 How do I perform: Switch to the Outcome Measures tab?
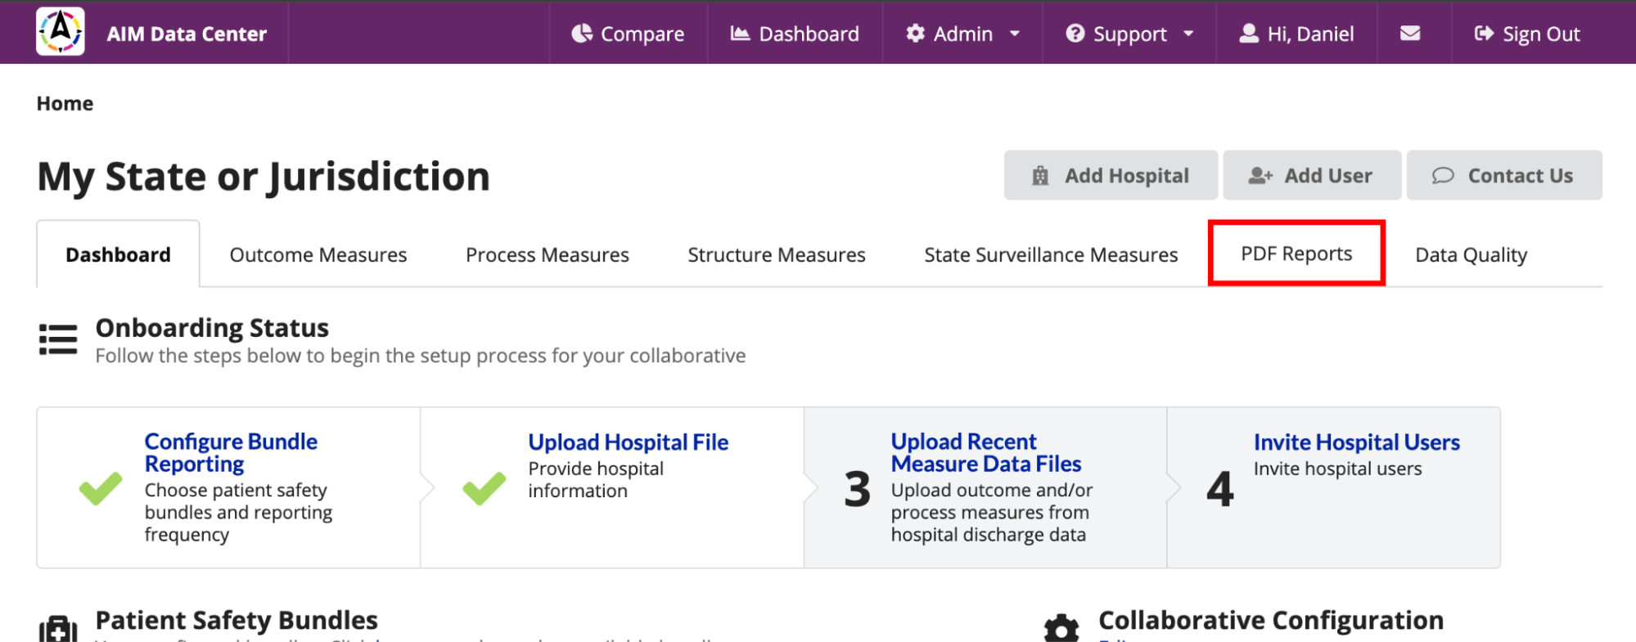point(318,254)
